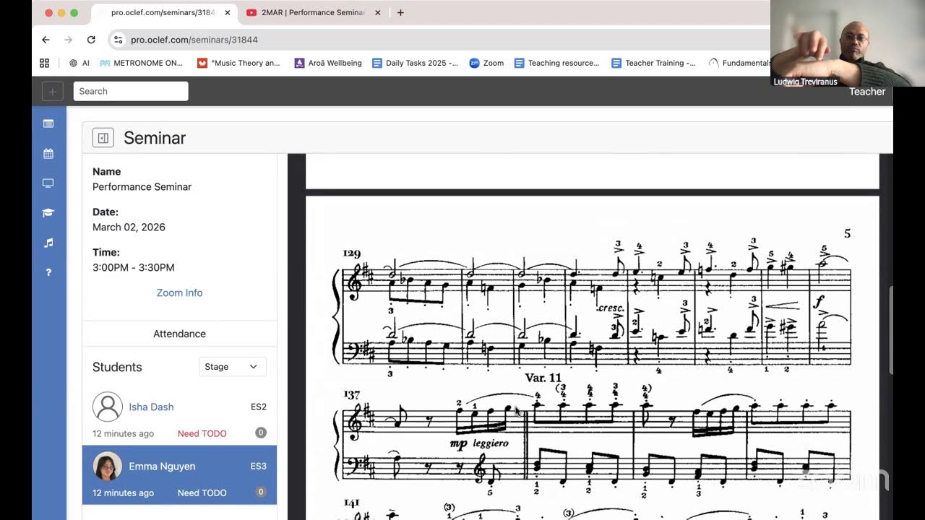925x520 pixels.
Task: Open the sidebar music note icon
Action: [x=48, y=243]
